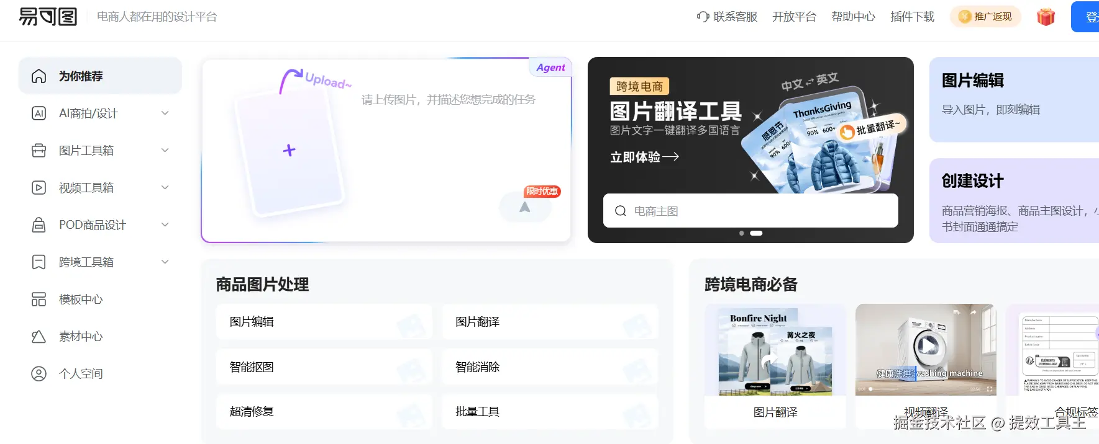1099x444 pixels.
Task: Open the Bonfire Night 图片翻译 thumbnail
Action: [x=775, y=350]
